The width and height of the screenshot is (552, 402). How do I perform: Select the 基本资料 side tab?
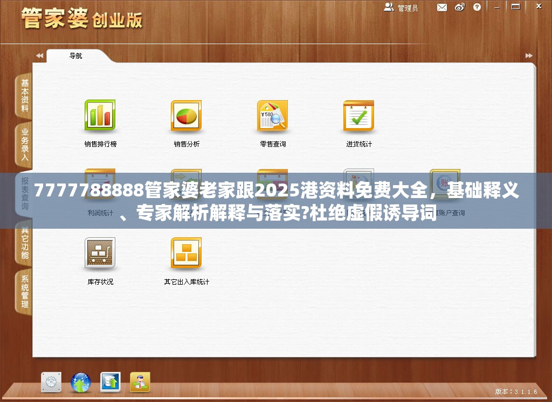click(x=24, y=96)
